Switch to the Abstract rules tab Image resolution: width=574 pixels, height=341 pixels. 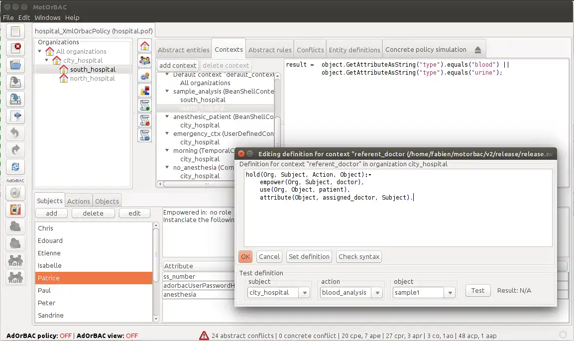pyautogui.click(x=270, y=50)
